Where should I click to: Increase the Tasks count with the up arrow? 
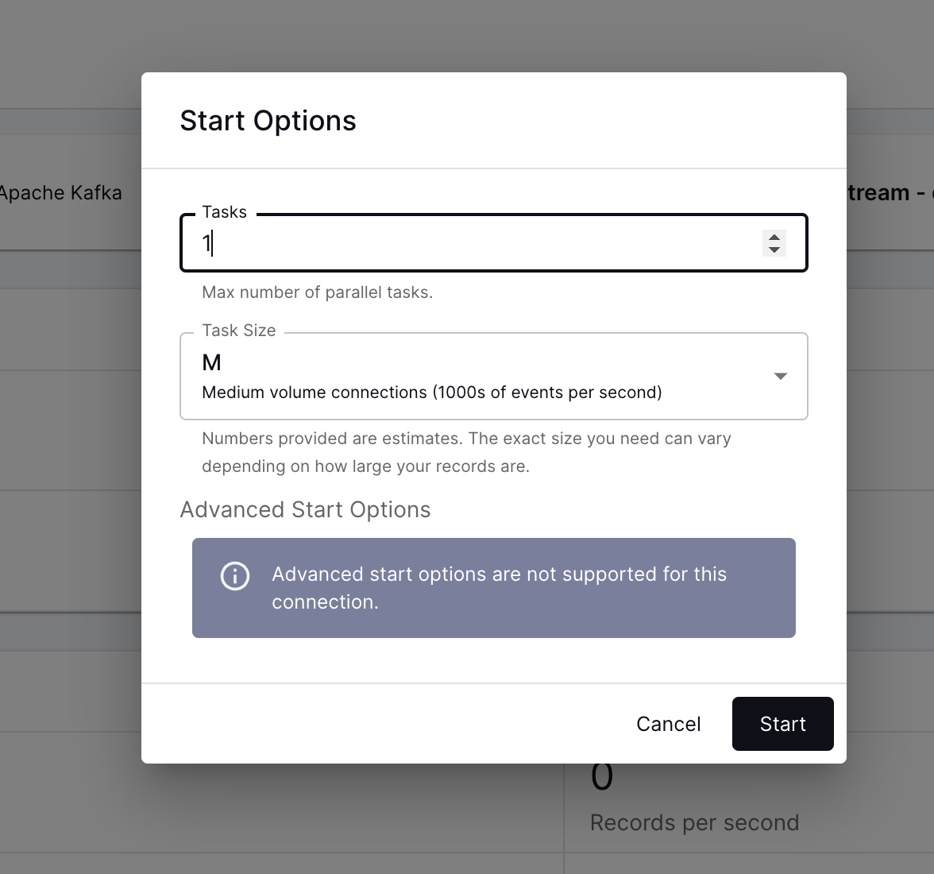(x=774, y=237)
